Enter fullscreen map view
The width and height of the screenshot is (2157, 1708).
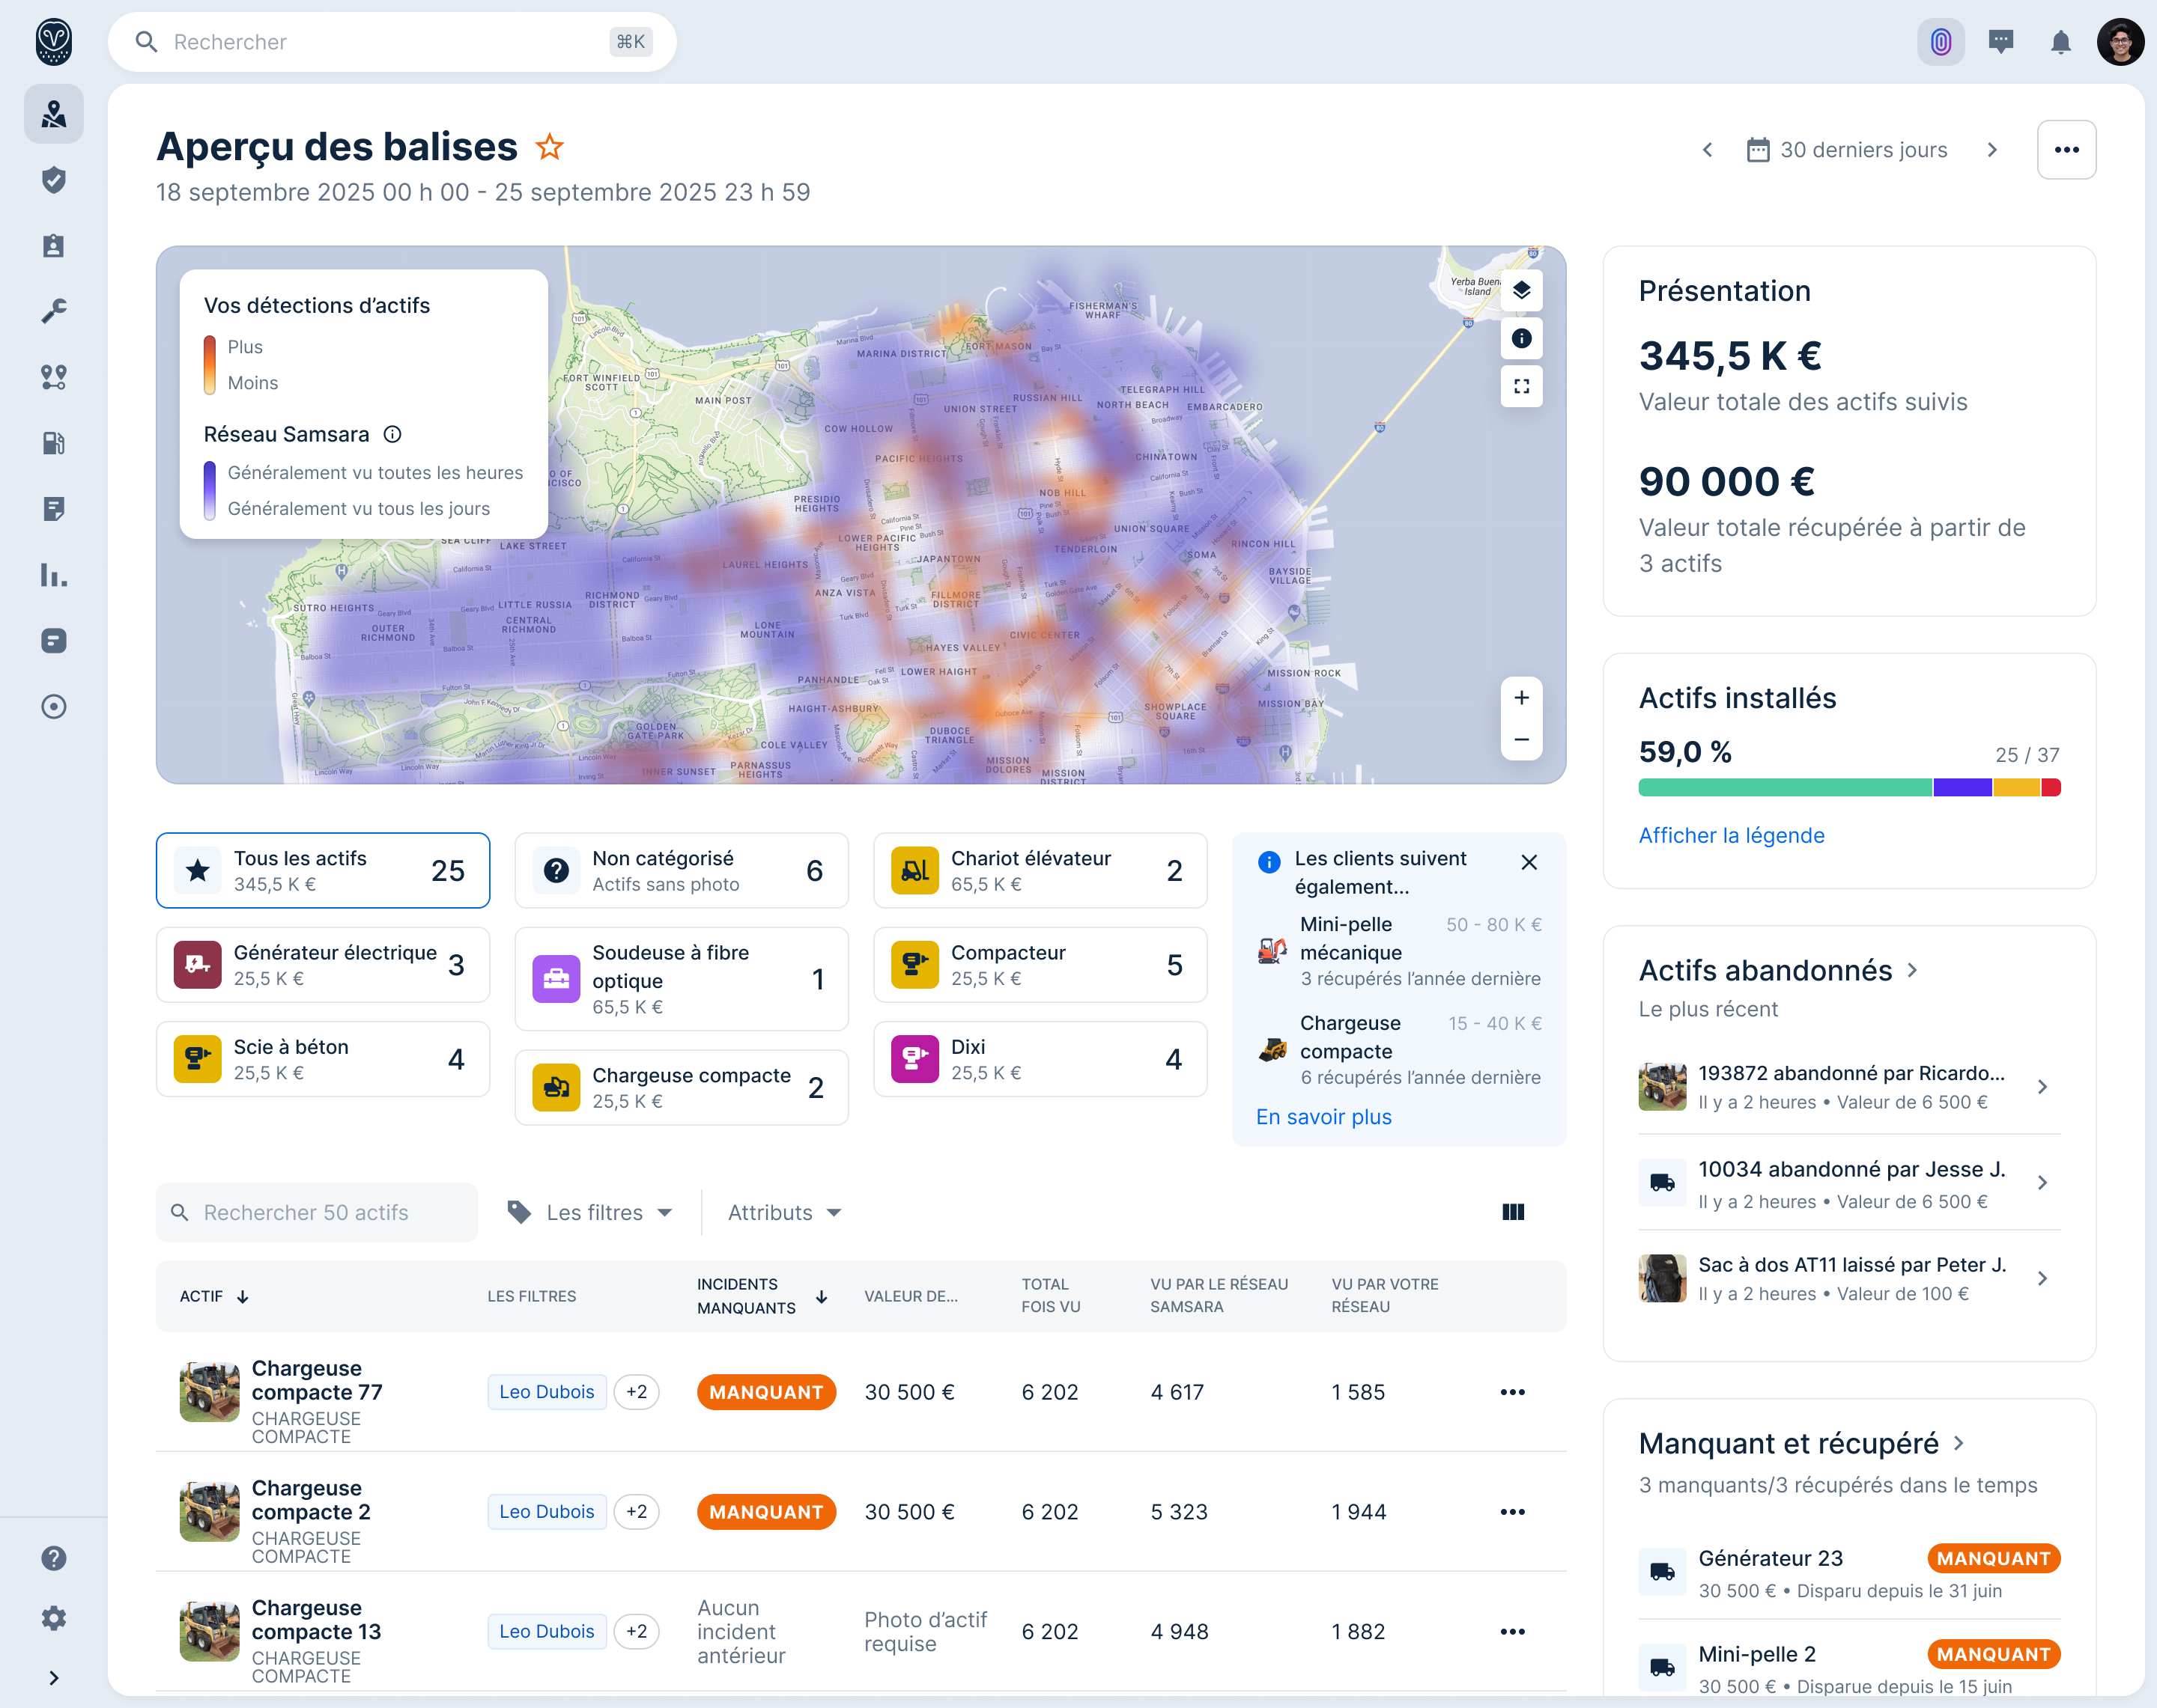1522,386
